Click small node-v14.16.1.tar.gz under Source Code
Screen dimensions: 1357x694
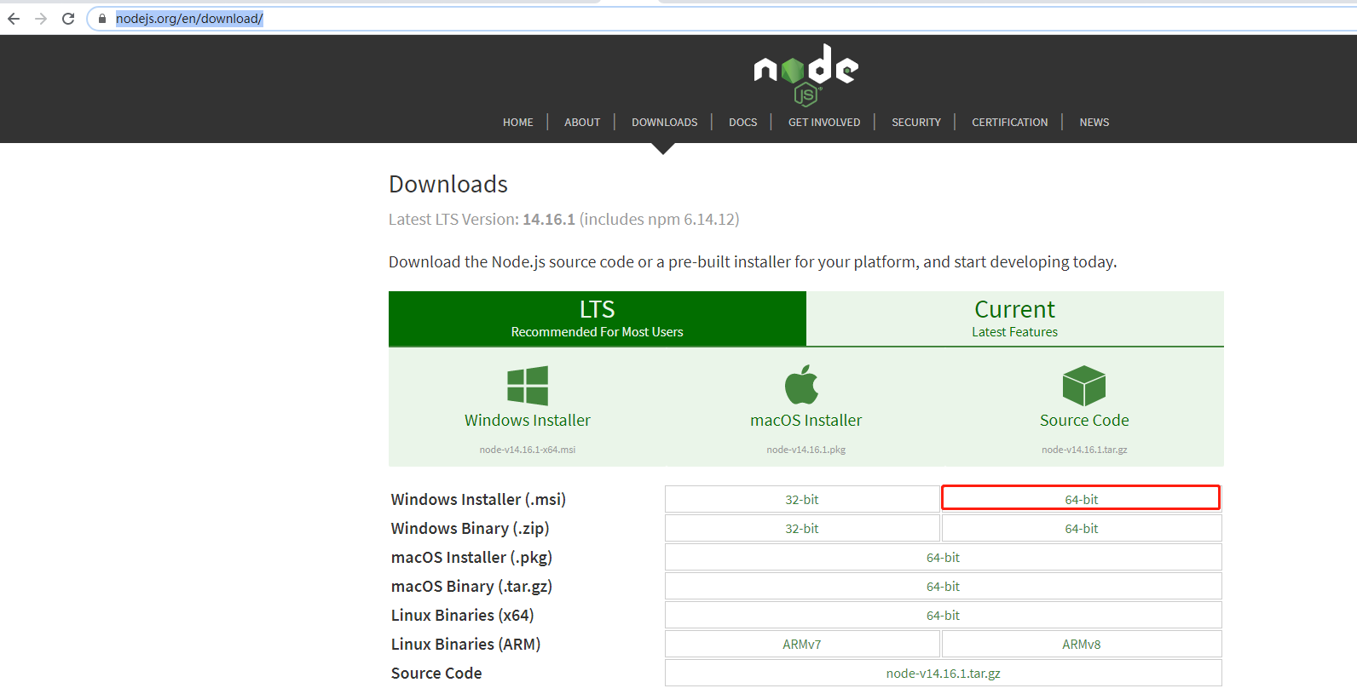point(1084,450)
